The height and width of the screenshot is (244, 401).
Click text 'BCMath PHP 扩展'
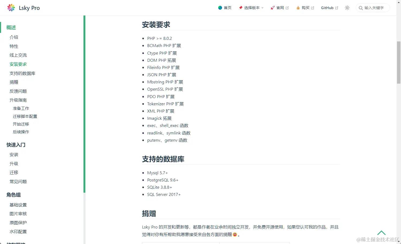[164, 46]
